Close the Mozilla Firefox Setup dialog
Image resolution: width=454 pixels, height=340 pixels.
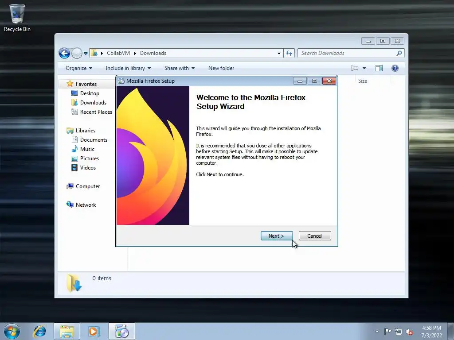329,81
